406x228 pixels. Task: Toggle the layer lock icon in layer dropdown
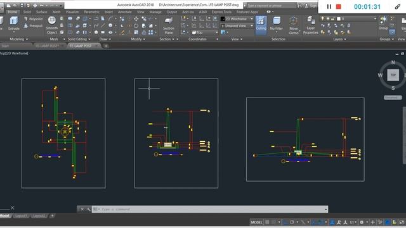[x=332, y=19]
